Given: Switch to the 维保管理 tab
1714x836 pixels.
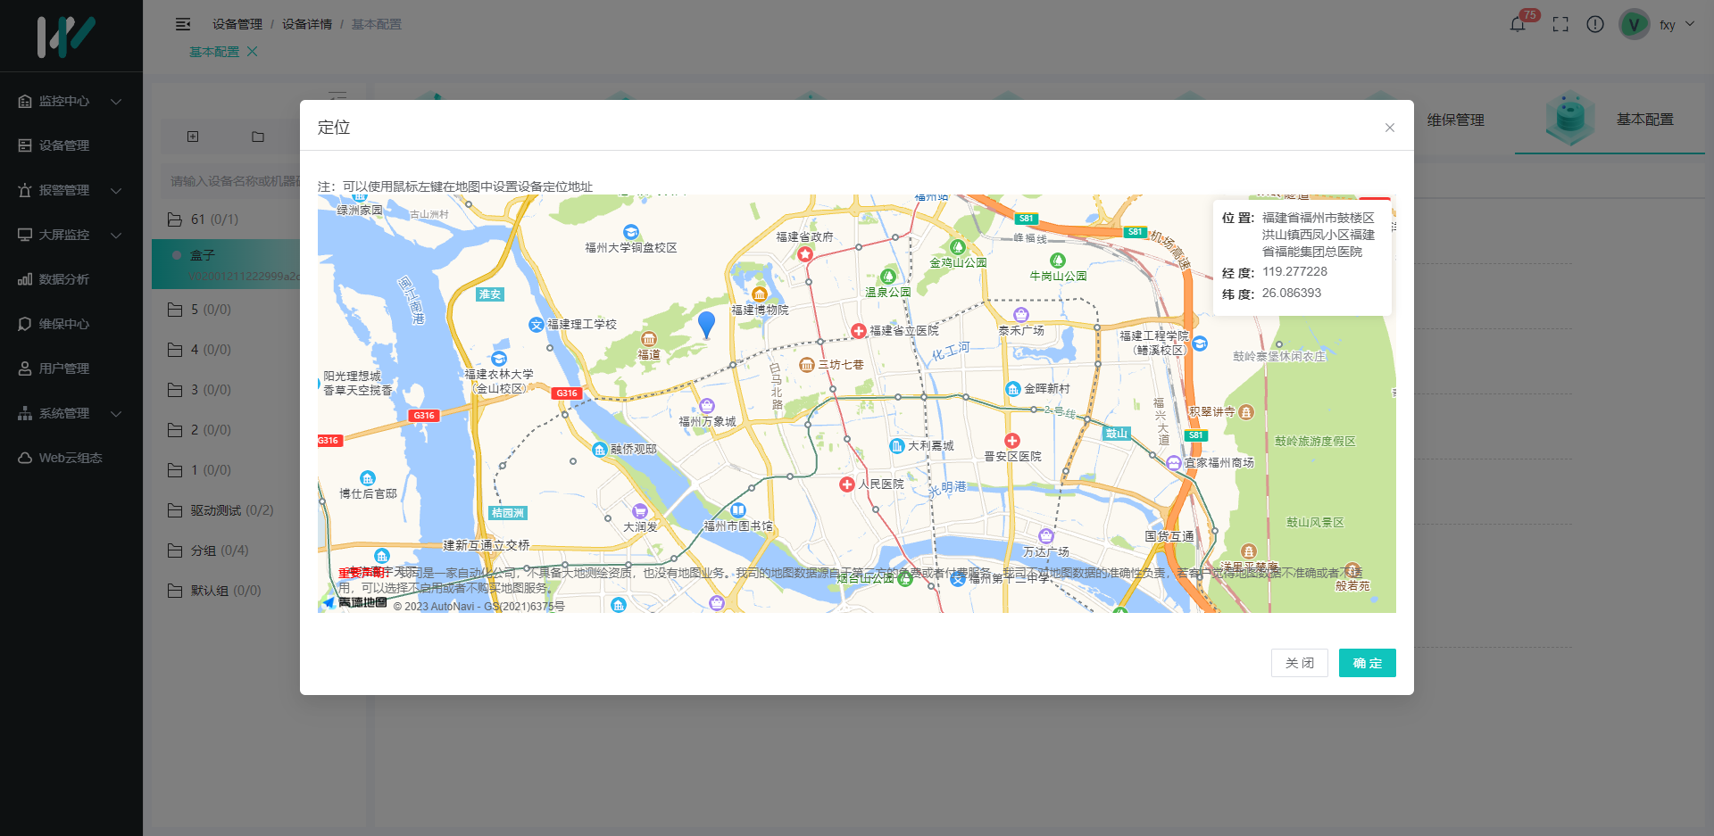Looking at the screenshot, I should [x=1455, y=120].
